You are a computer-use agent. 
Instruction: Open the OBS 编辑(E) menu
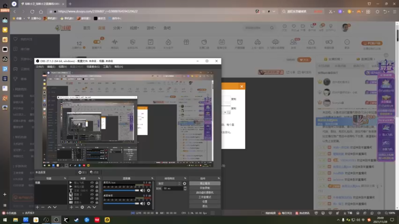click(51, 67)
